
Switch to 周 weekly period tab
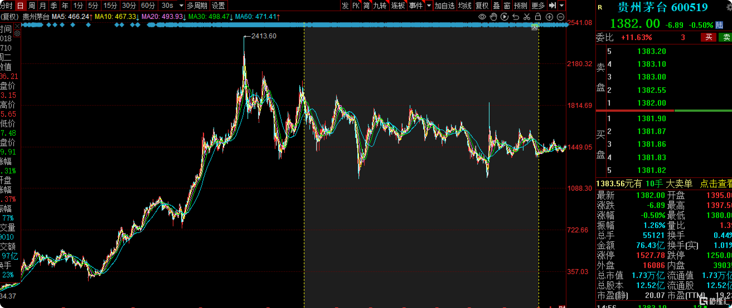(32, 5)
